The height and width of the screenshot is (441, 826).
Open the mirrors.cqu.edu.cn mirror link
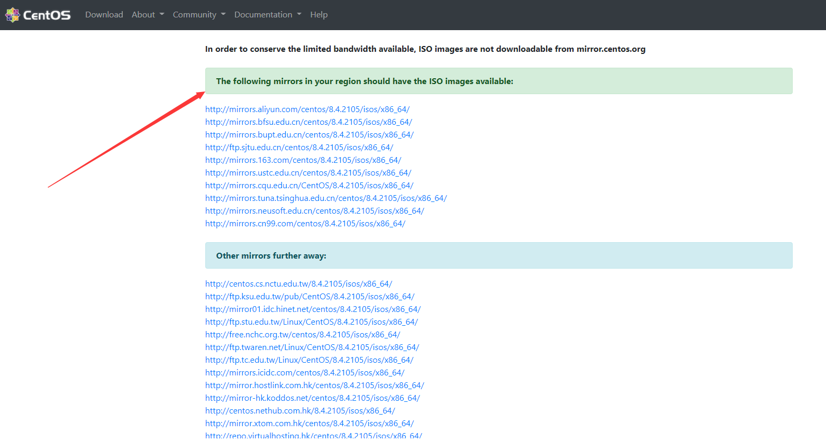point(310,186)
